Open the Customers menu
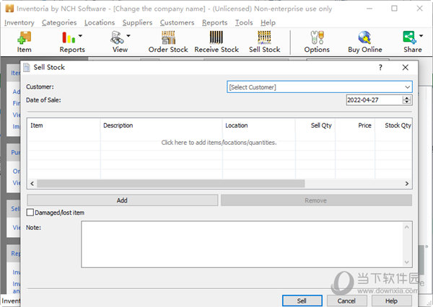The height and width of the screenshot is (307, 433). 177,22
